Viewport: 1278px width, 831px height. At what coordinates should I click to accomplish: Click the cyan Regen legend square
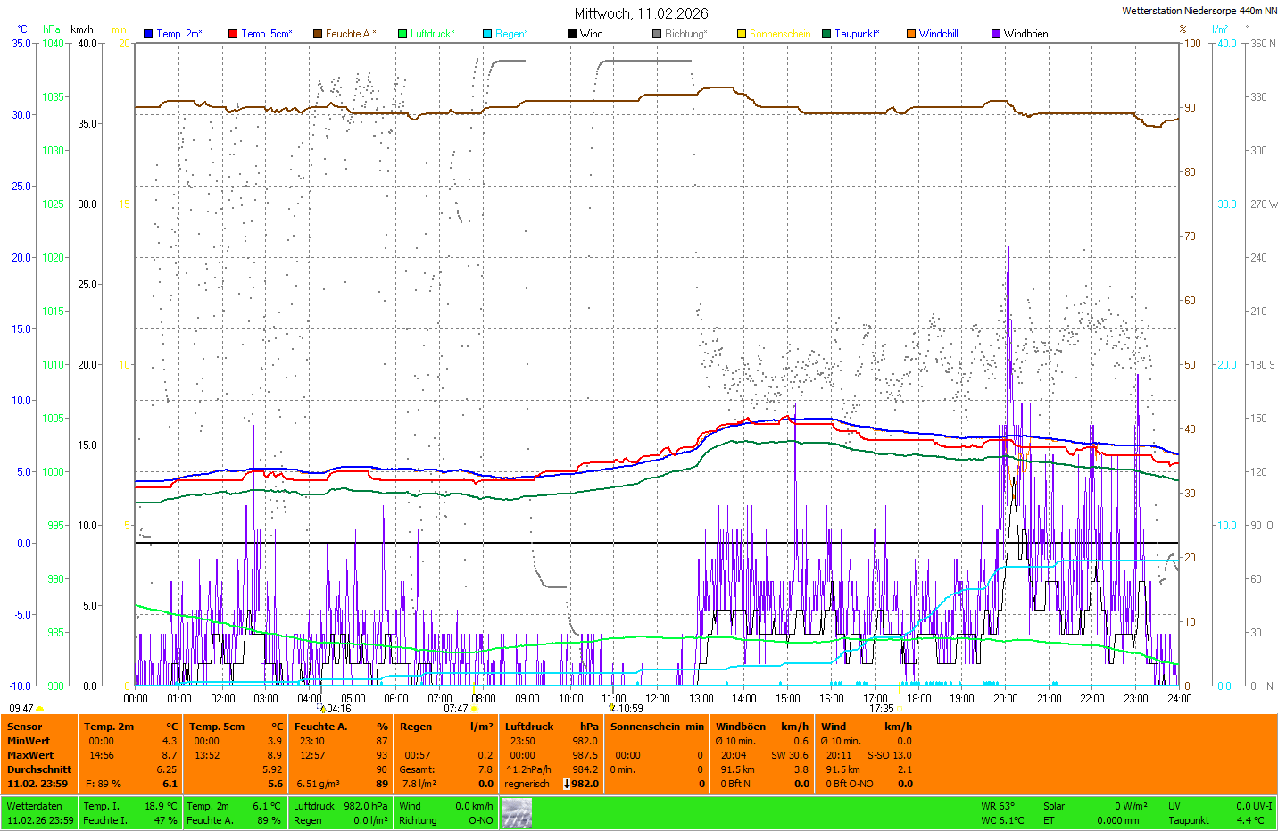click(487, 34)
